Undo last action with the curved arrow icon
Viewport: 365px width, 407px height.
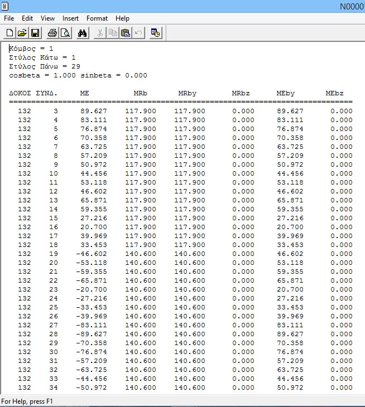coord(138,33)
